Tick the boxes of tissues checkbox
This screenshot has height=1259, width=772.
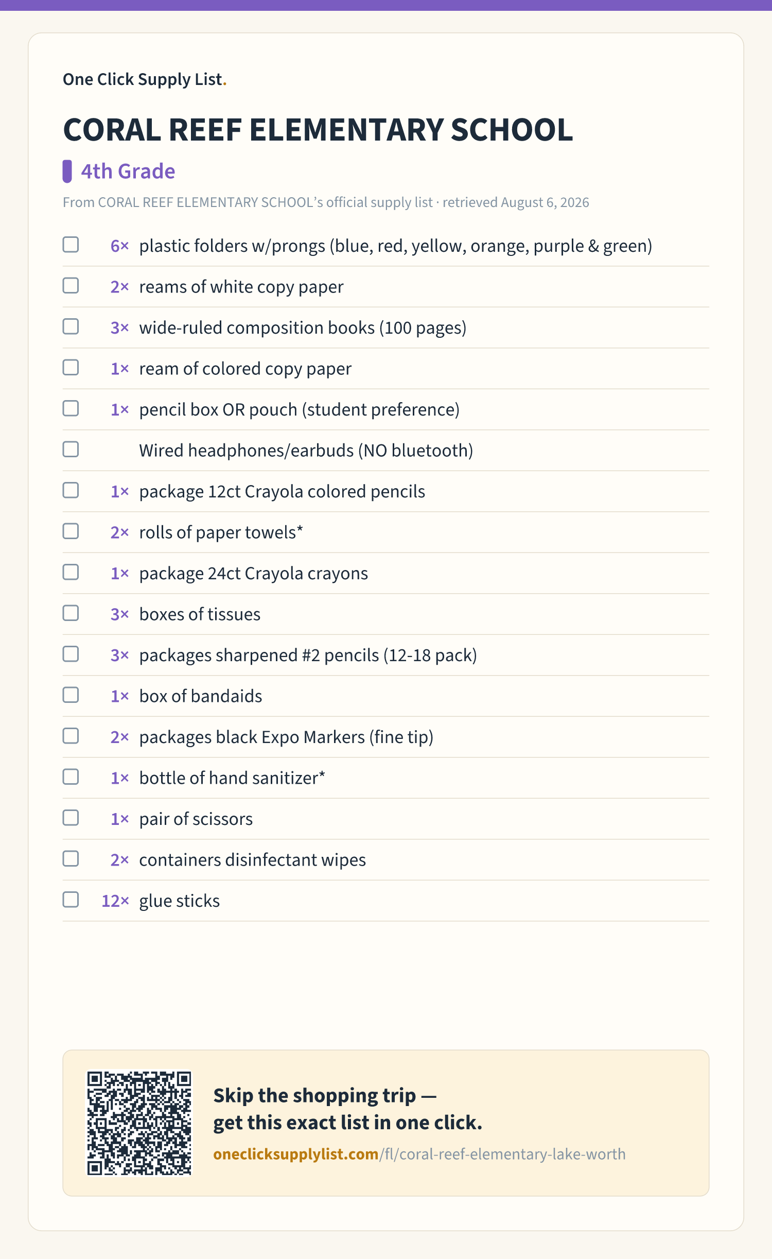pos(71,613)
